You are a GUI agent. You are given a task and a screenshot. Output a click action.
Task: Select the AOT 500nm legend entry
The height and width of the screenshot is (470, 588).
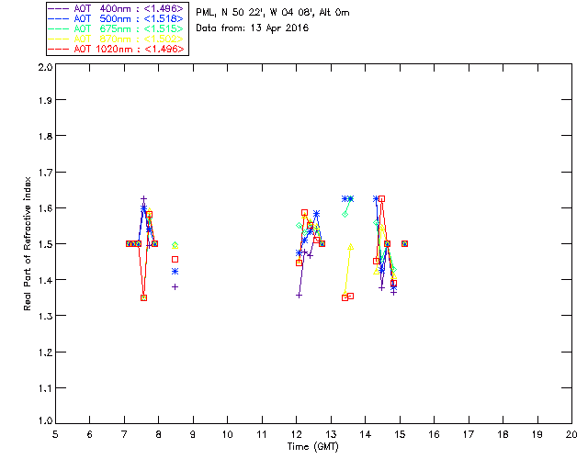tap(118, 18)
